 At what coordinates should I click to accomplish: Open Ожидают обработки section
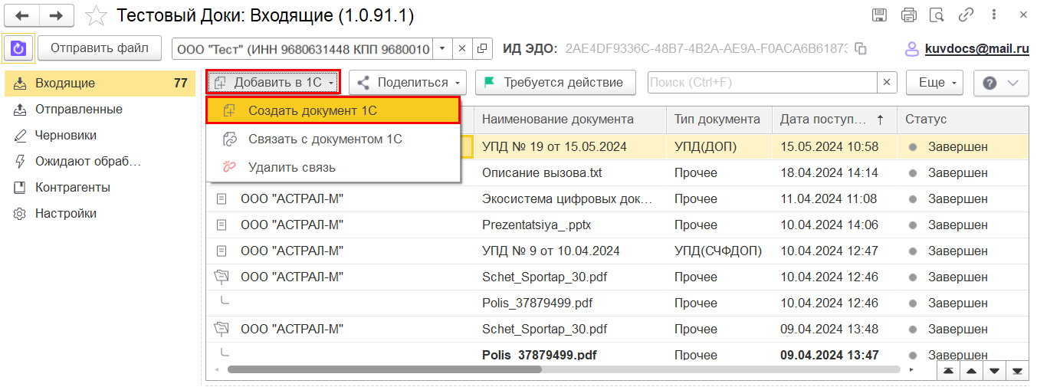coord(100,162)
